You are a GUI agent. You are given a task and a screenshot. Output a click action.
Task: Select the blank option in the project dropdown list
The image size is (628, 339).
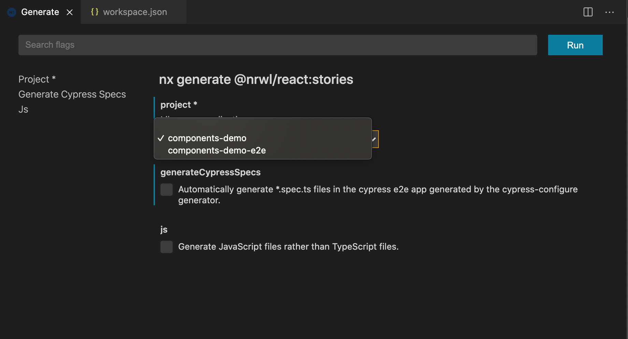[x=262, y=126]
